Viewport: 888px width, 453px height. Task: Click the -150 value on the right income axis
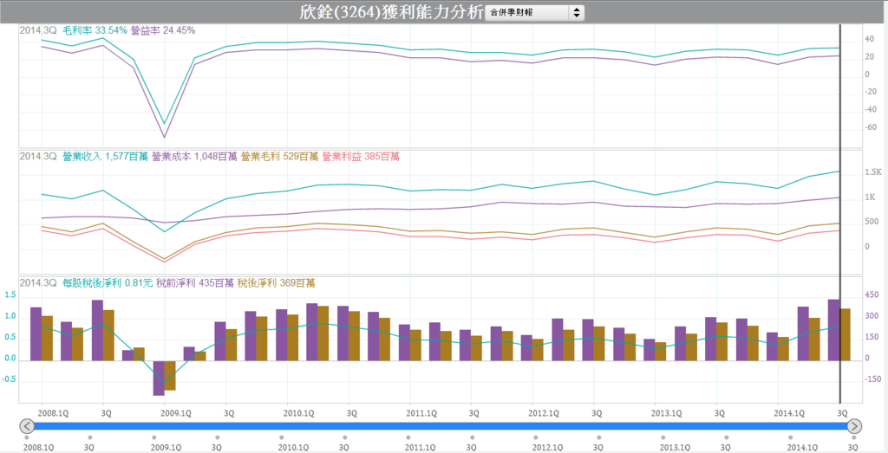(x=872, y=379)
